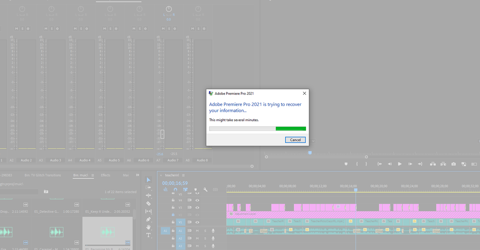Export frame with camera icon
This screenshot has height=250, width=480.
[454, 164]
